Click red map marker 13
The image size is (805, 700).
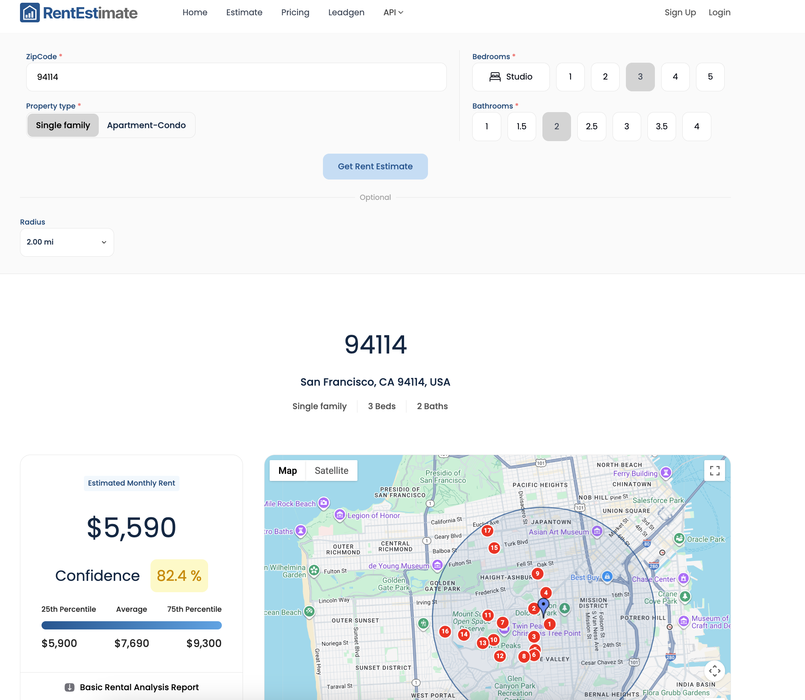pos(482,643)
